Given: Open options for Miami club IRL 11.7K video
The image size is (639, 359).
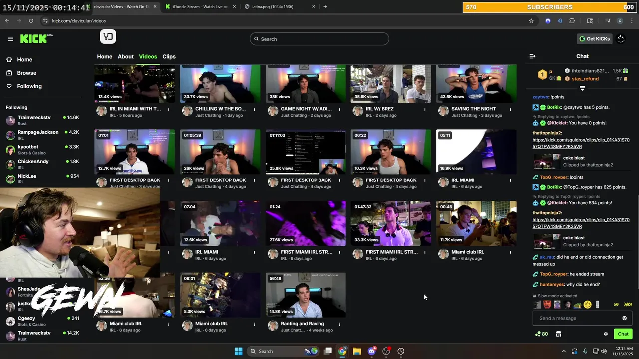Looking at the screenshot, I should point(510,253).
